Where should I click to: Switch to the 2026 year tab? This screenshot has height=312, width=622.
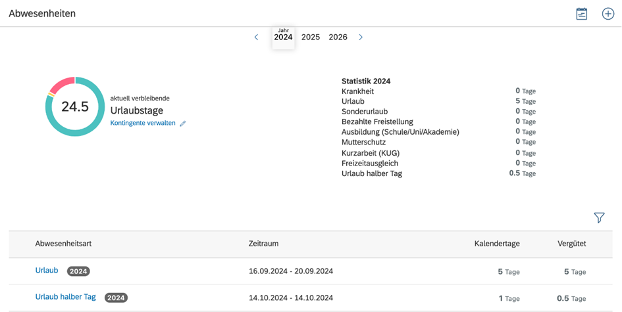pos(338,37)
